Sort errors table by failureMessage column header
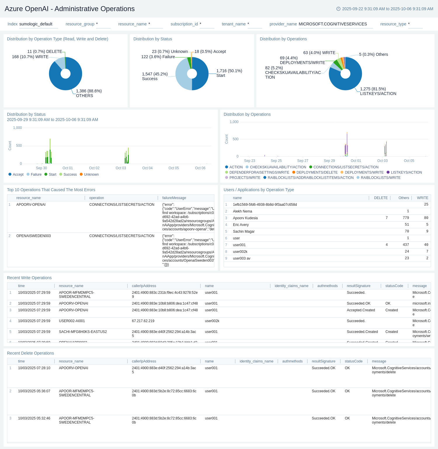The width and height of the screenshot is (438, 449). click(174, 198)
